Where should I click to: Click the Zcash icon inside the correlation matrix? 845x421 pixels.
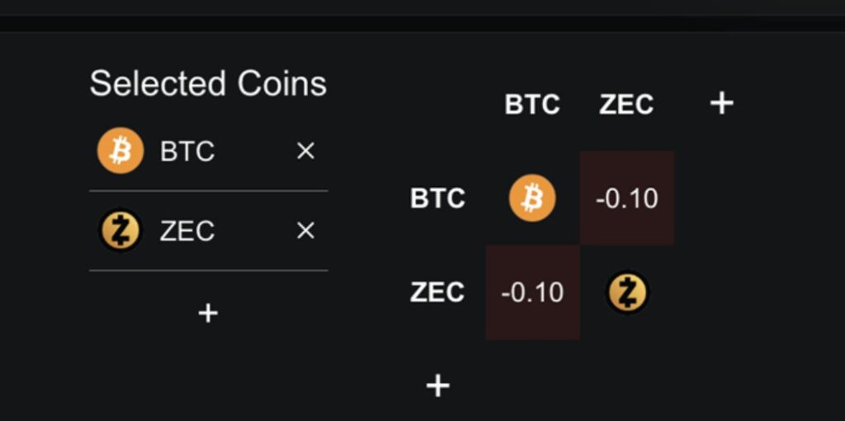(x=627, y=292)
